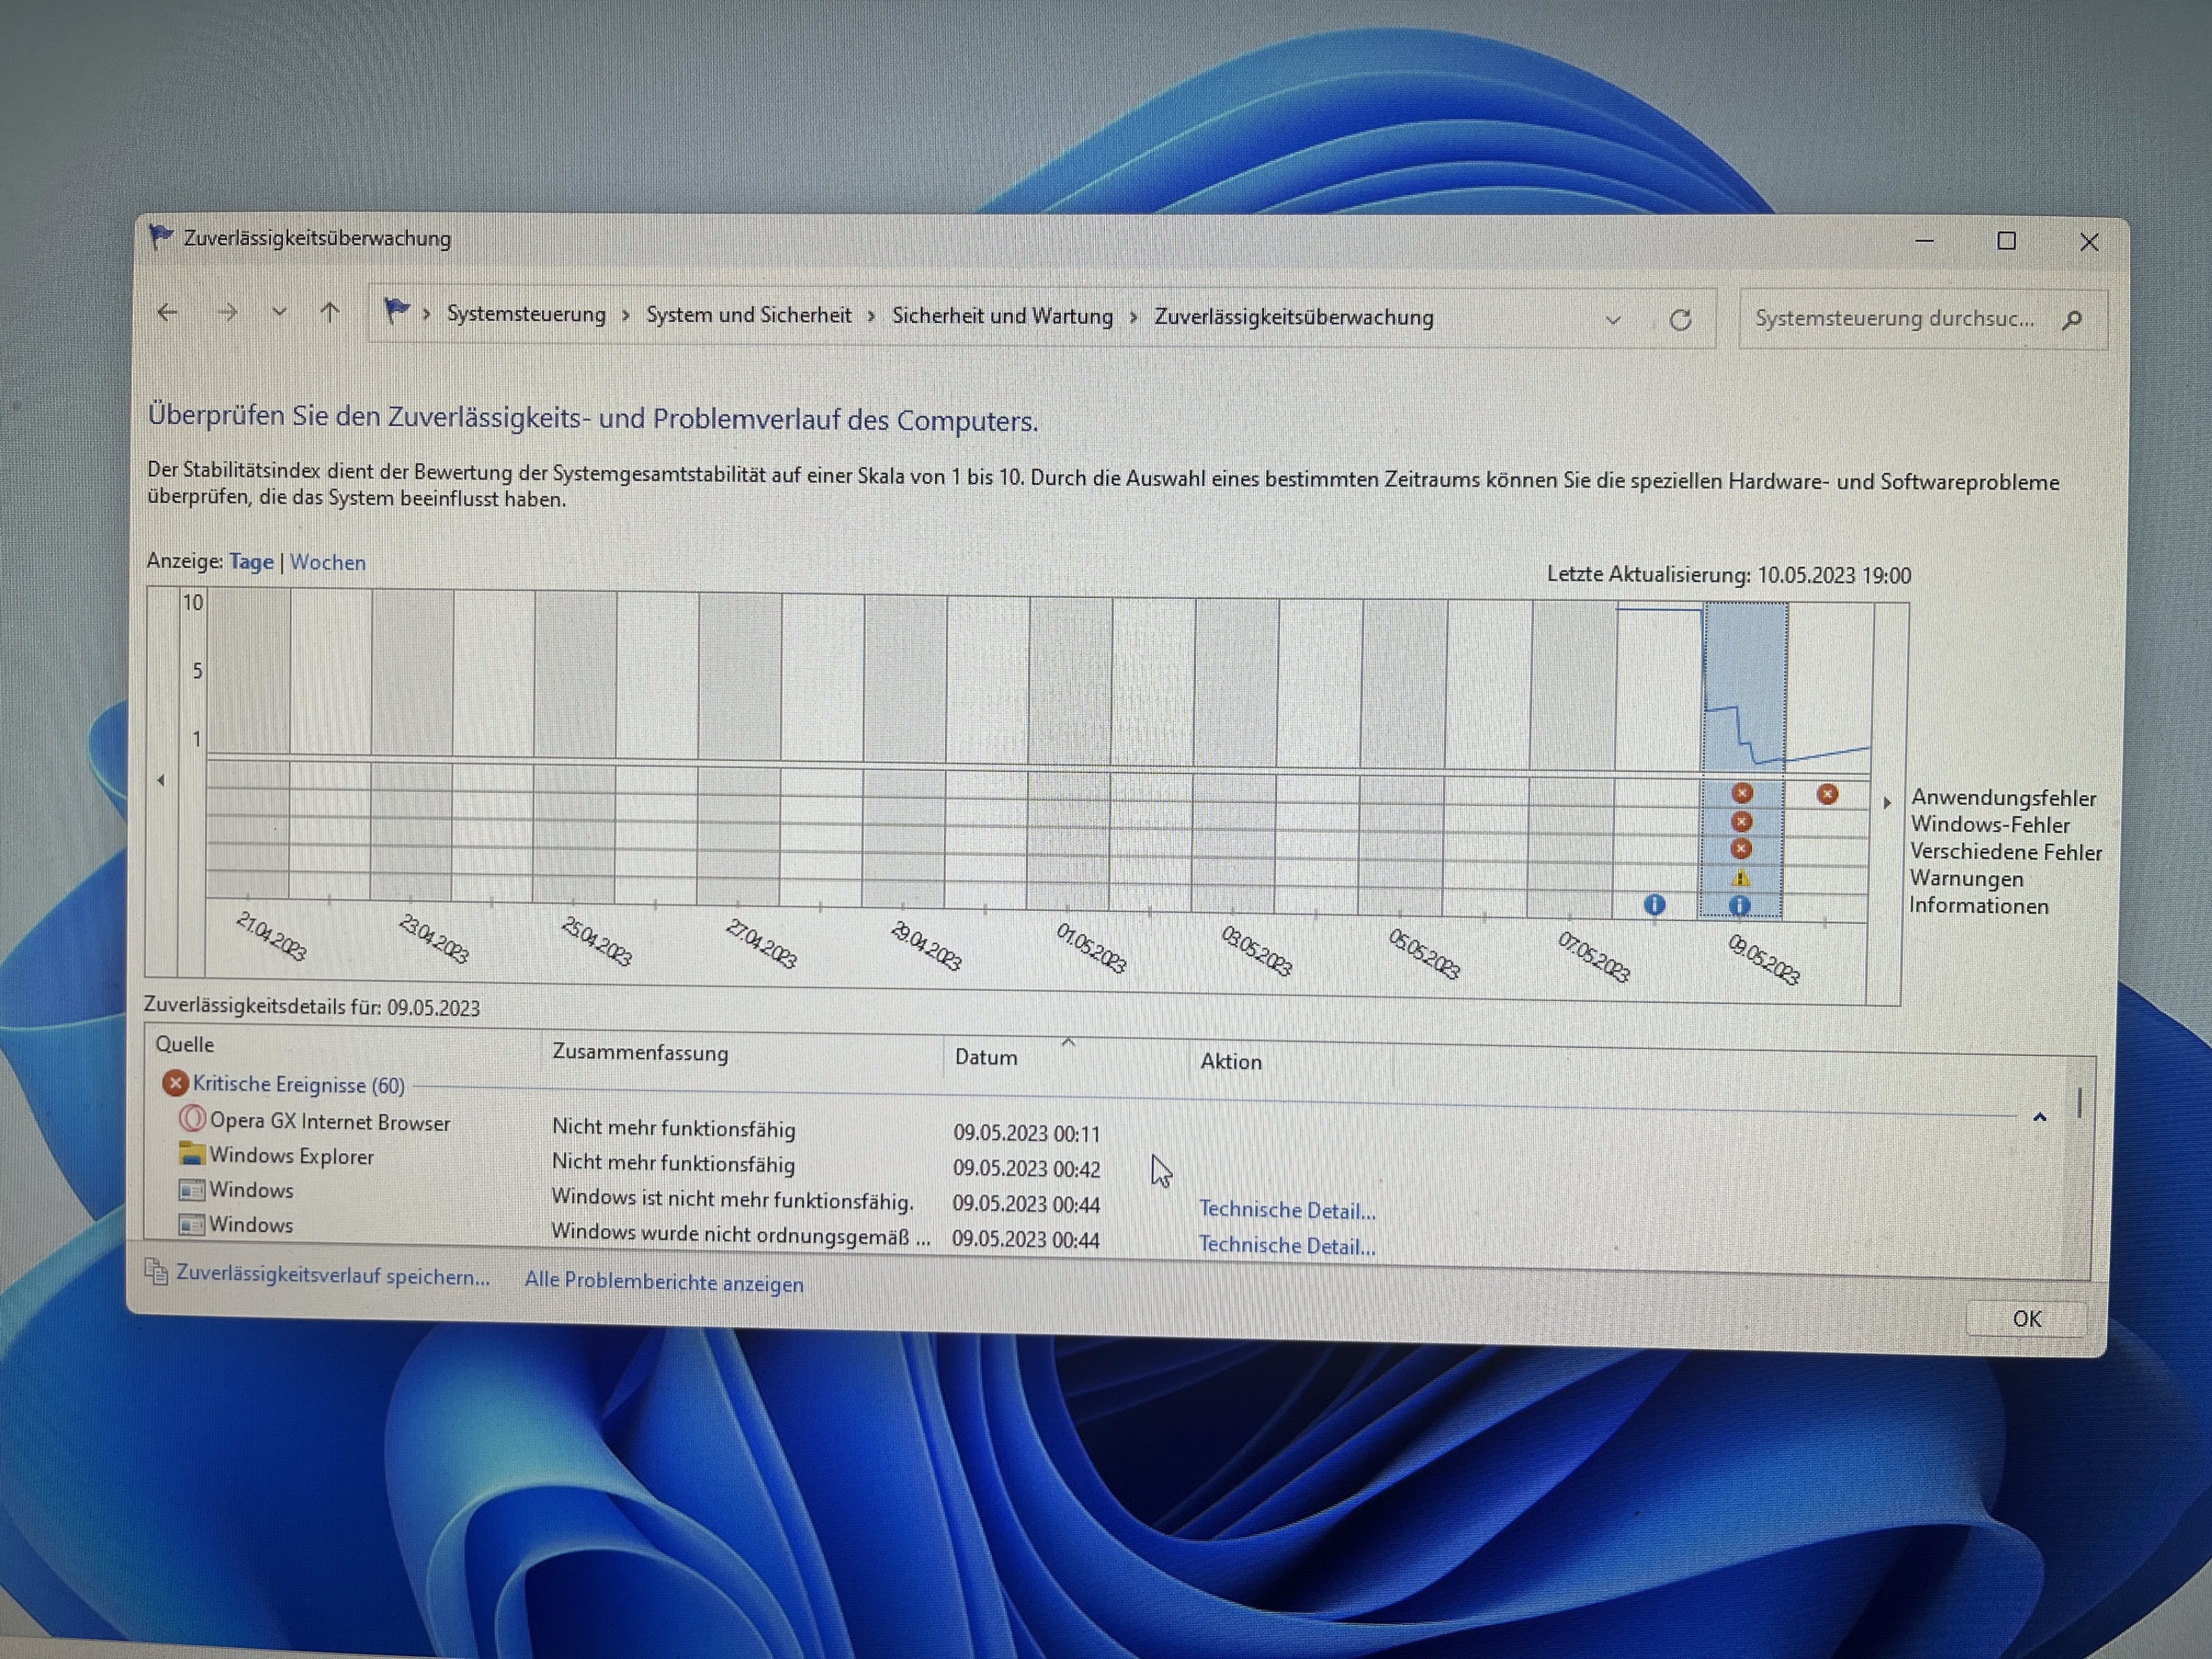Click the back navigation arrow
The height and width of the screenshot is (1659, 2212).
pyautogui.click(x=167, y=312)
